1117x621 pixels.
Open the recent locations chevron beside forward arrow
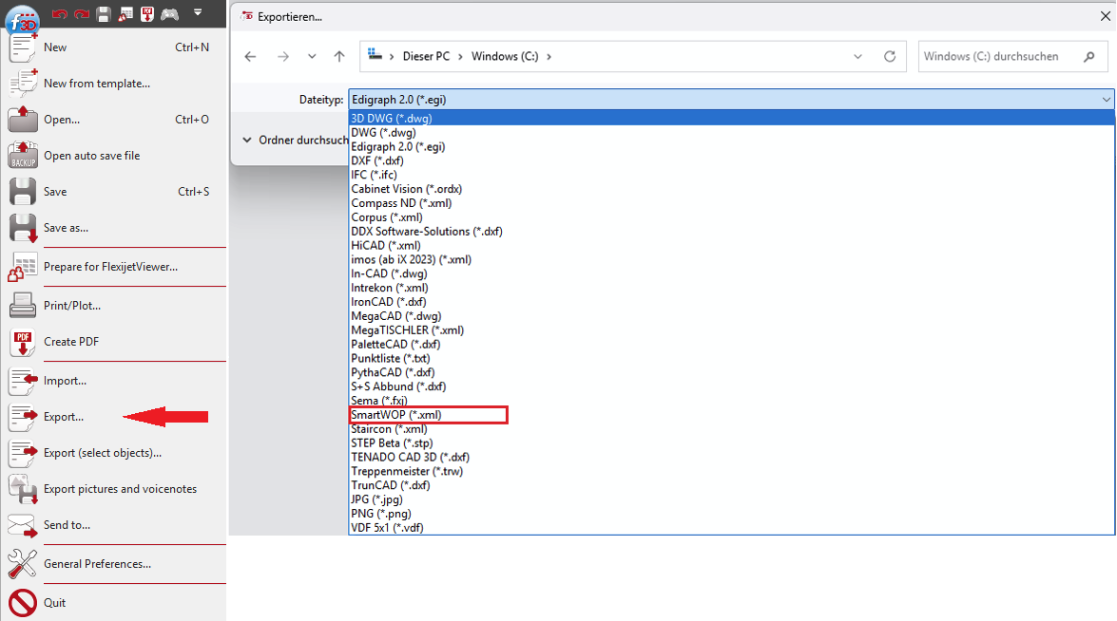pyautogui.click(x=312, y=57)
